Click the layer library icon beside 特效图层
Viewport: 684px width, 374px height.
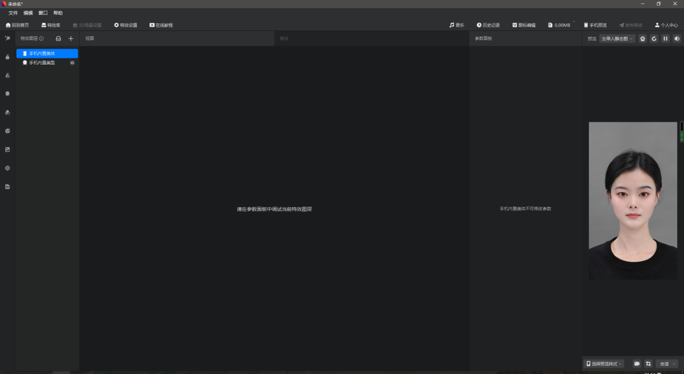point(58,39)
